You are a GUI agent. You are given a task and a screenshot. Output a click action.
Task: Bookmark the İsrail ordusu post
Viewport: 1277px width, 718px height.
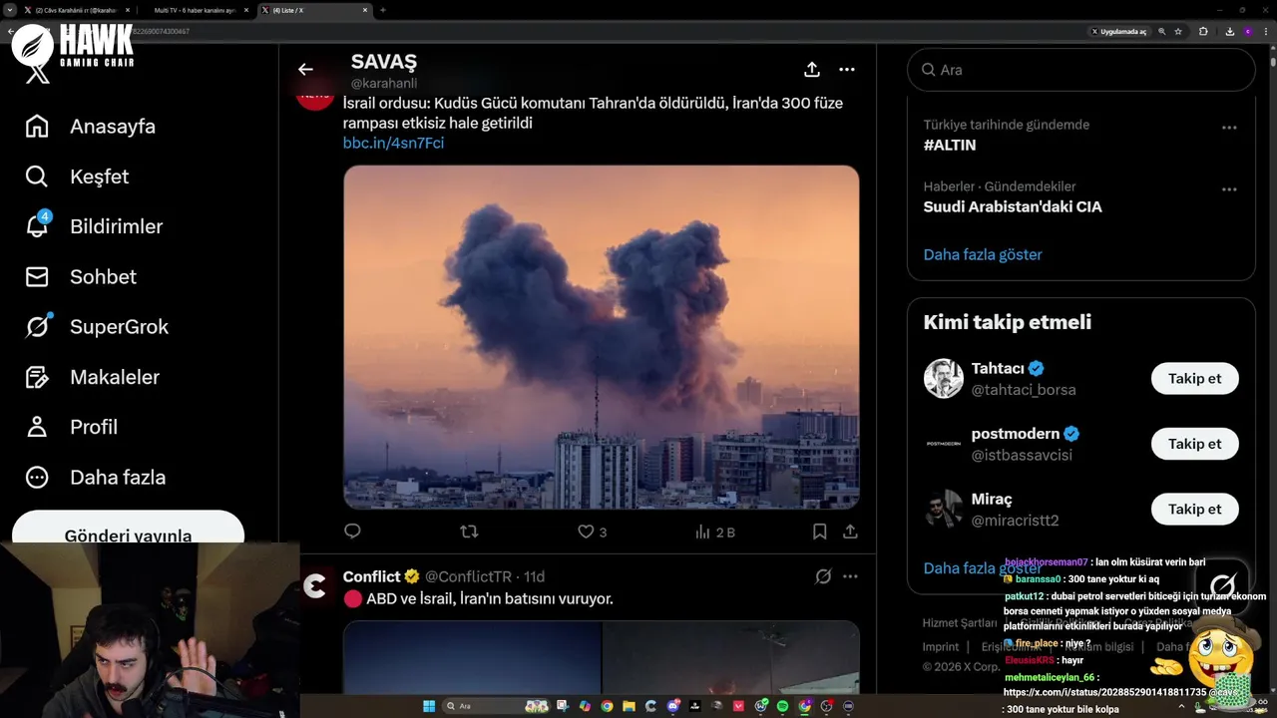point(819,532)
